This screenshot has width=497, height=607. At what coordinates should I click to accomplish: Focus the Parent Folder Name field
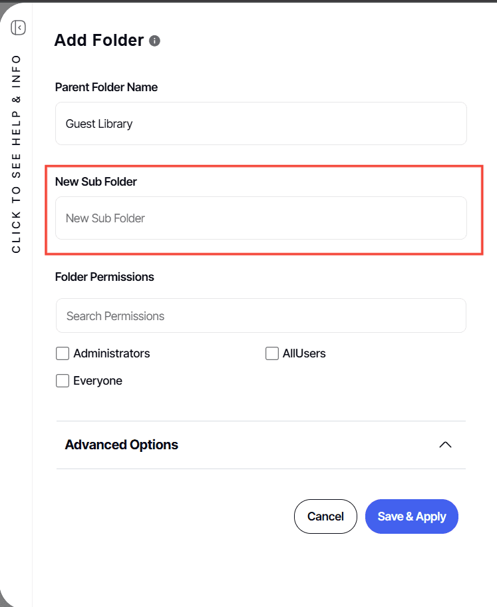click(x=261, y=124)
